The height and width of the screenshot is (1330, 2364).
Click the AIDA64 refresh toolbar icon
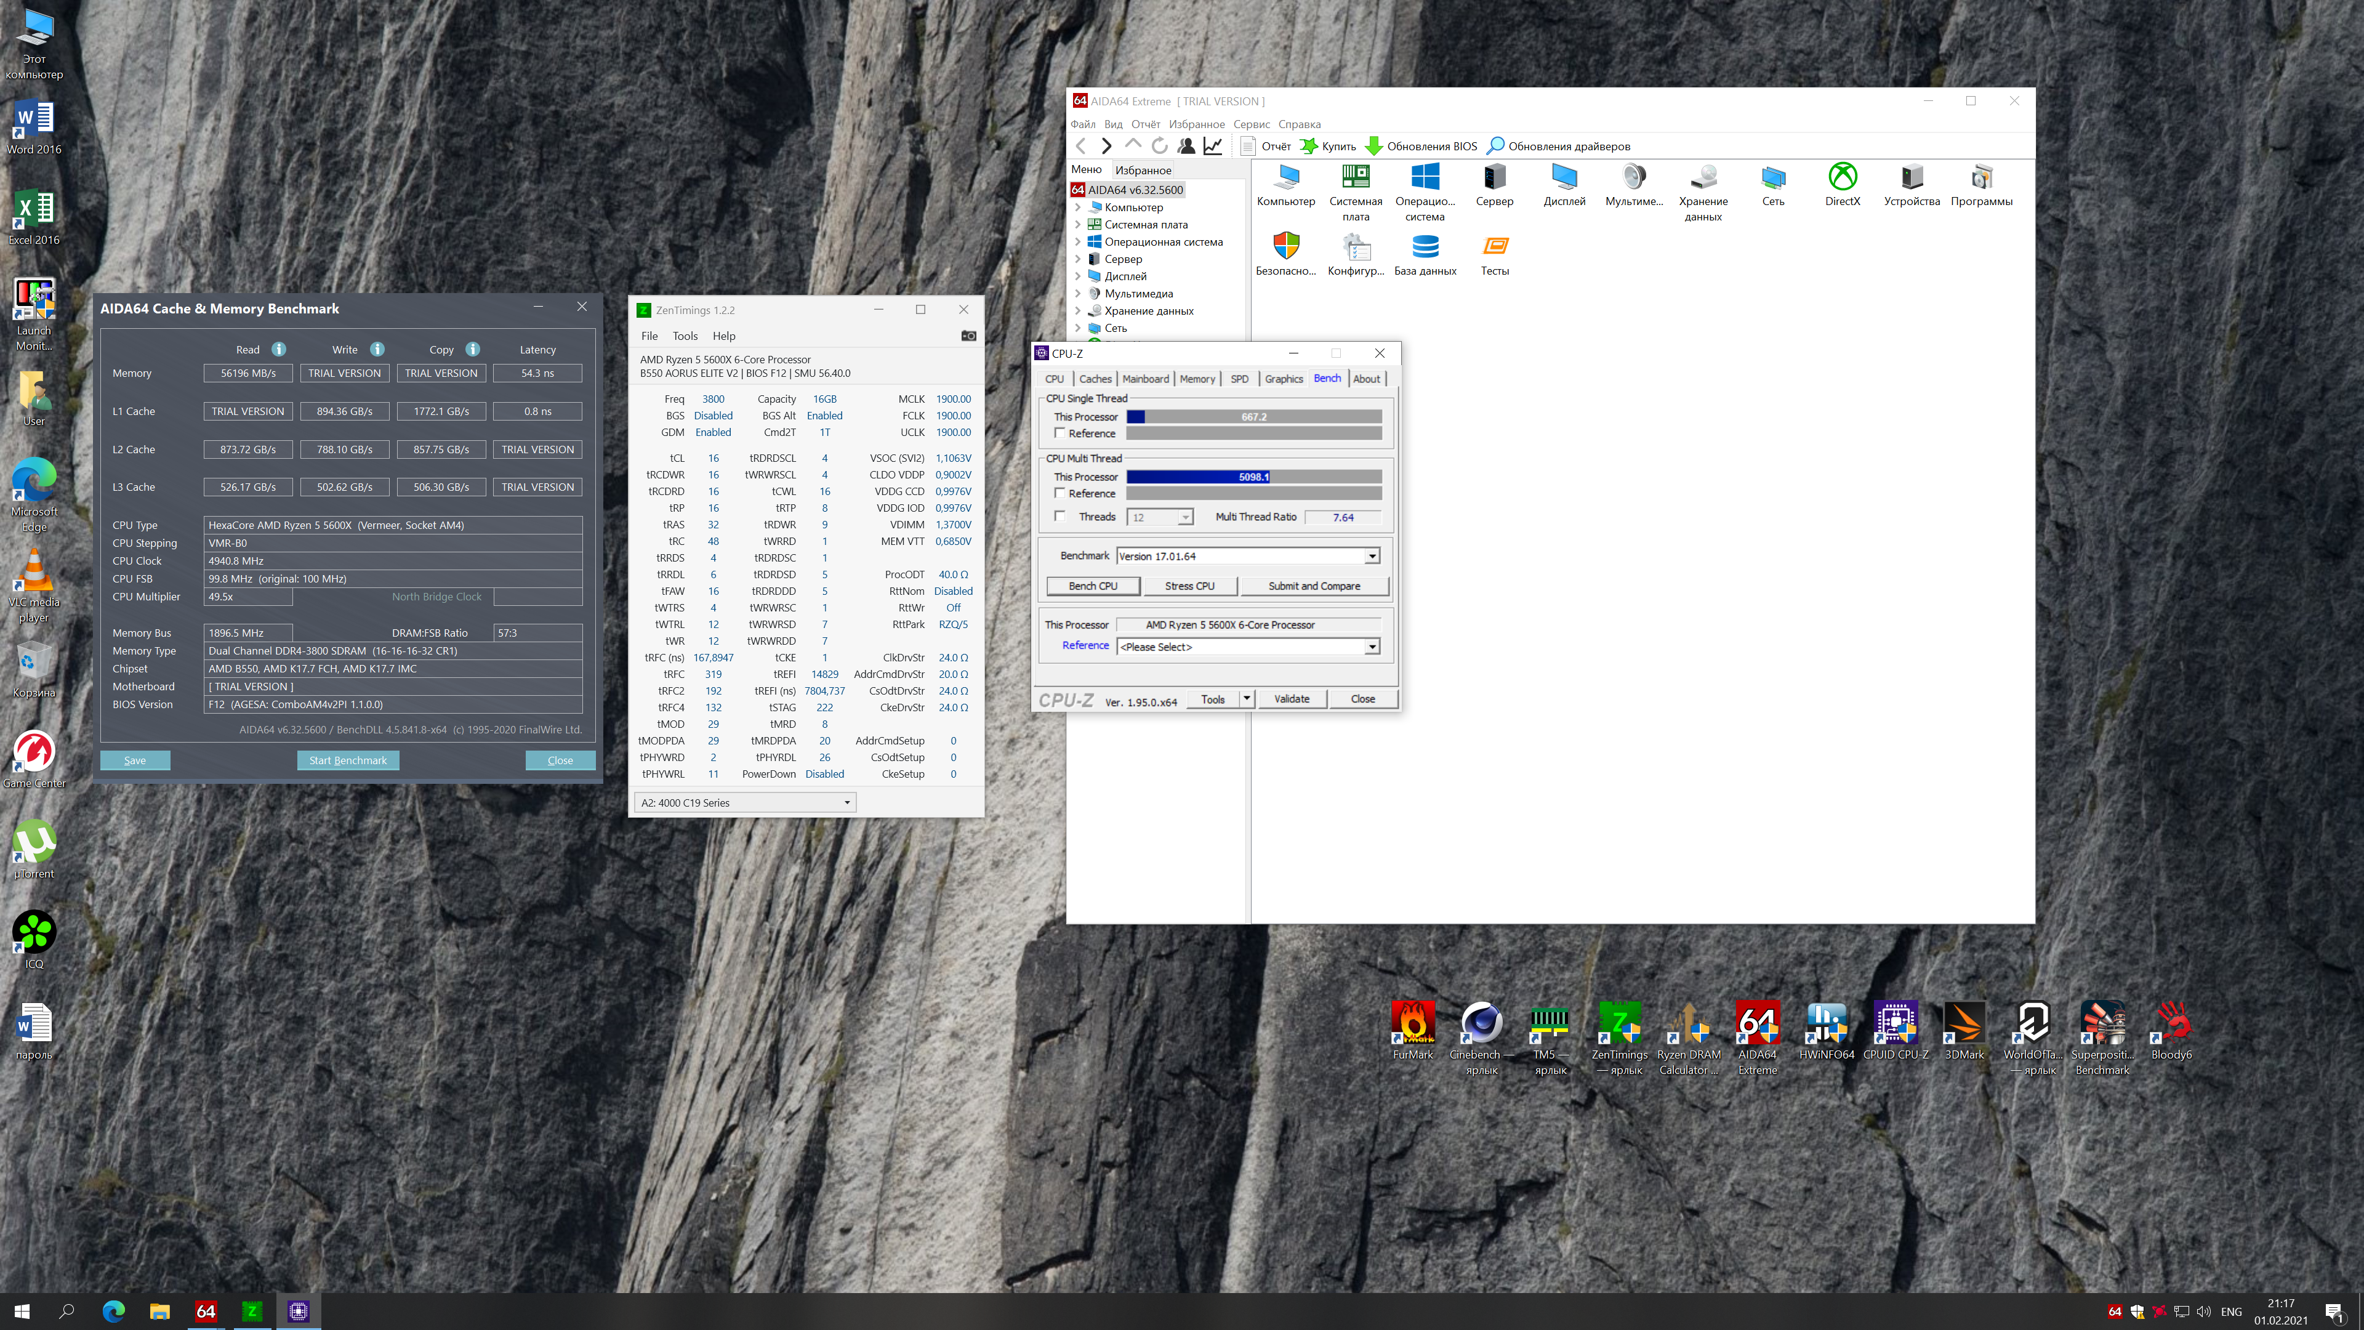pyautogui.click(x=1160, y=146)
